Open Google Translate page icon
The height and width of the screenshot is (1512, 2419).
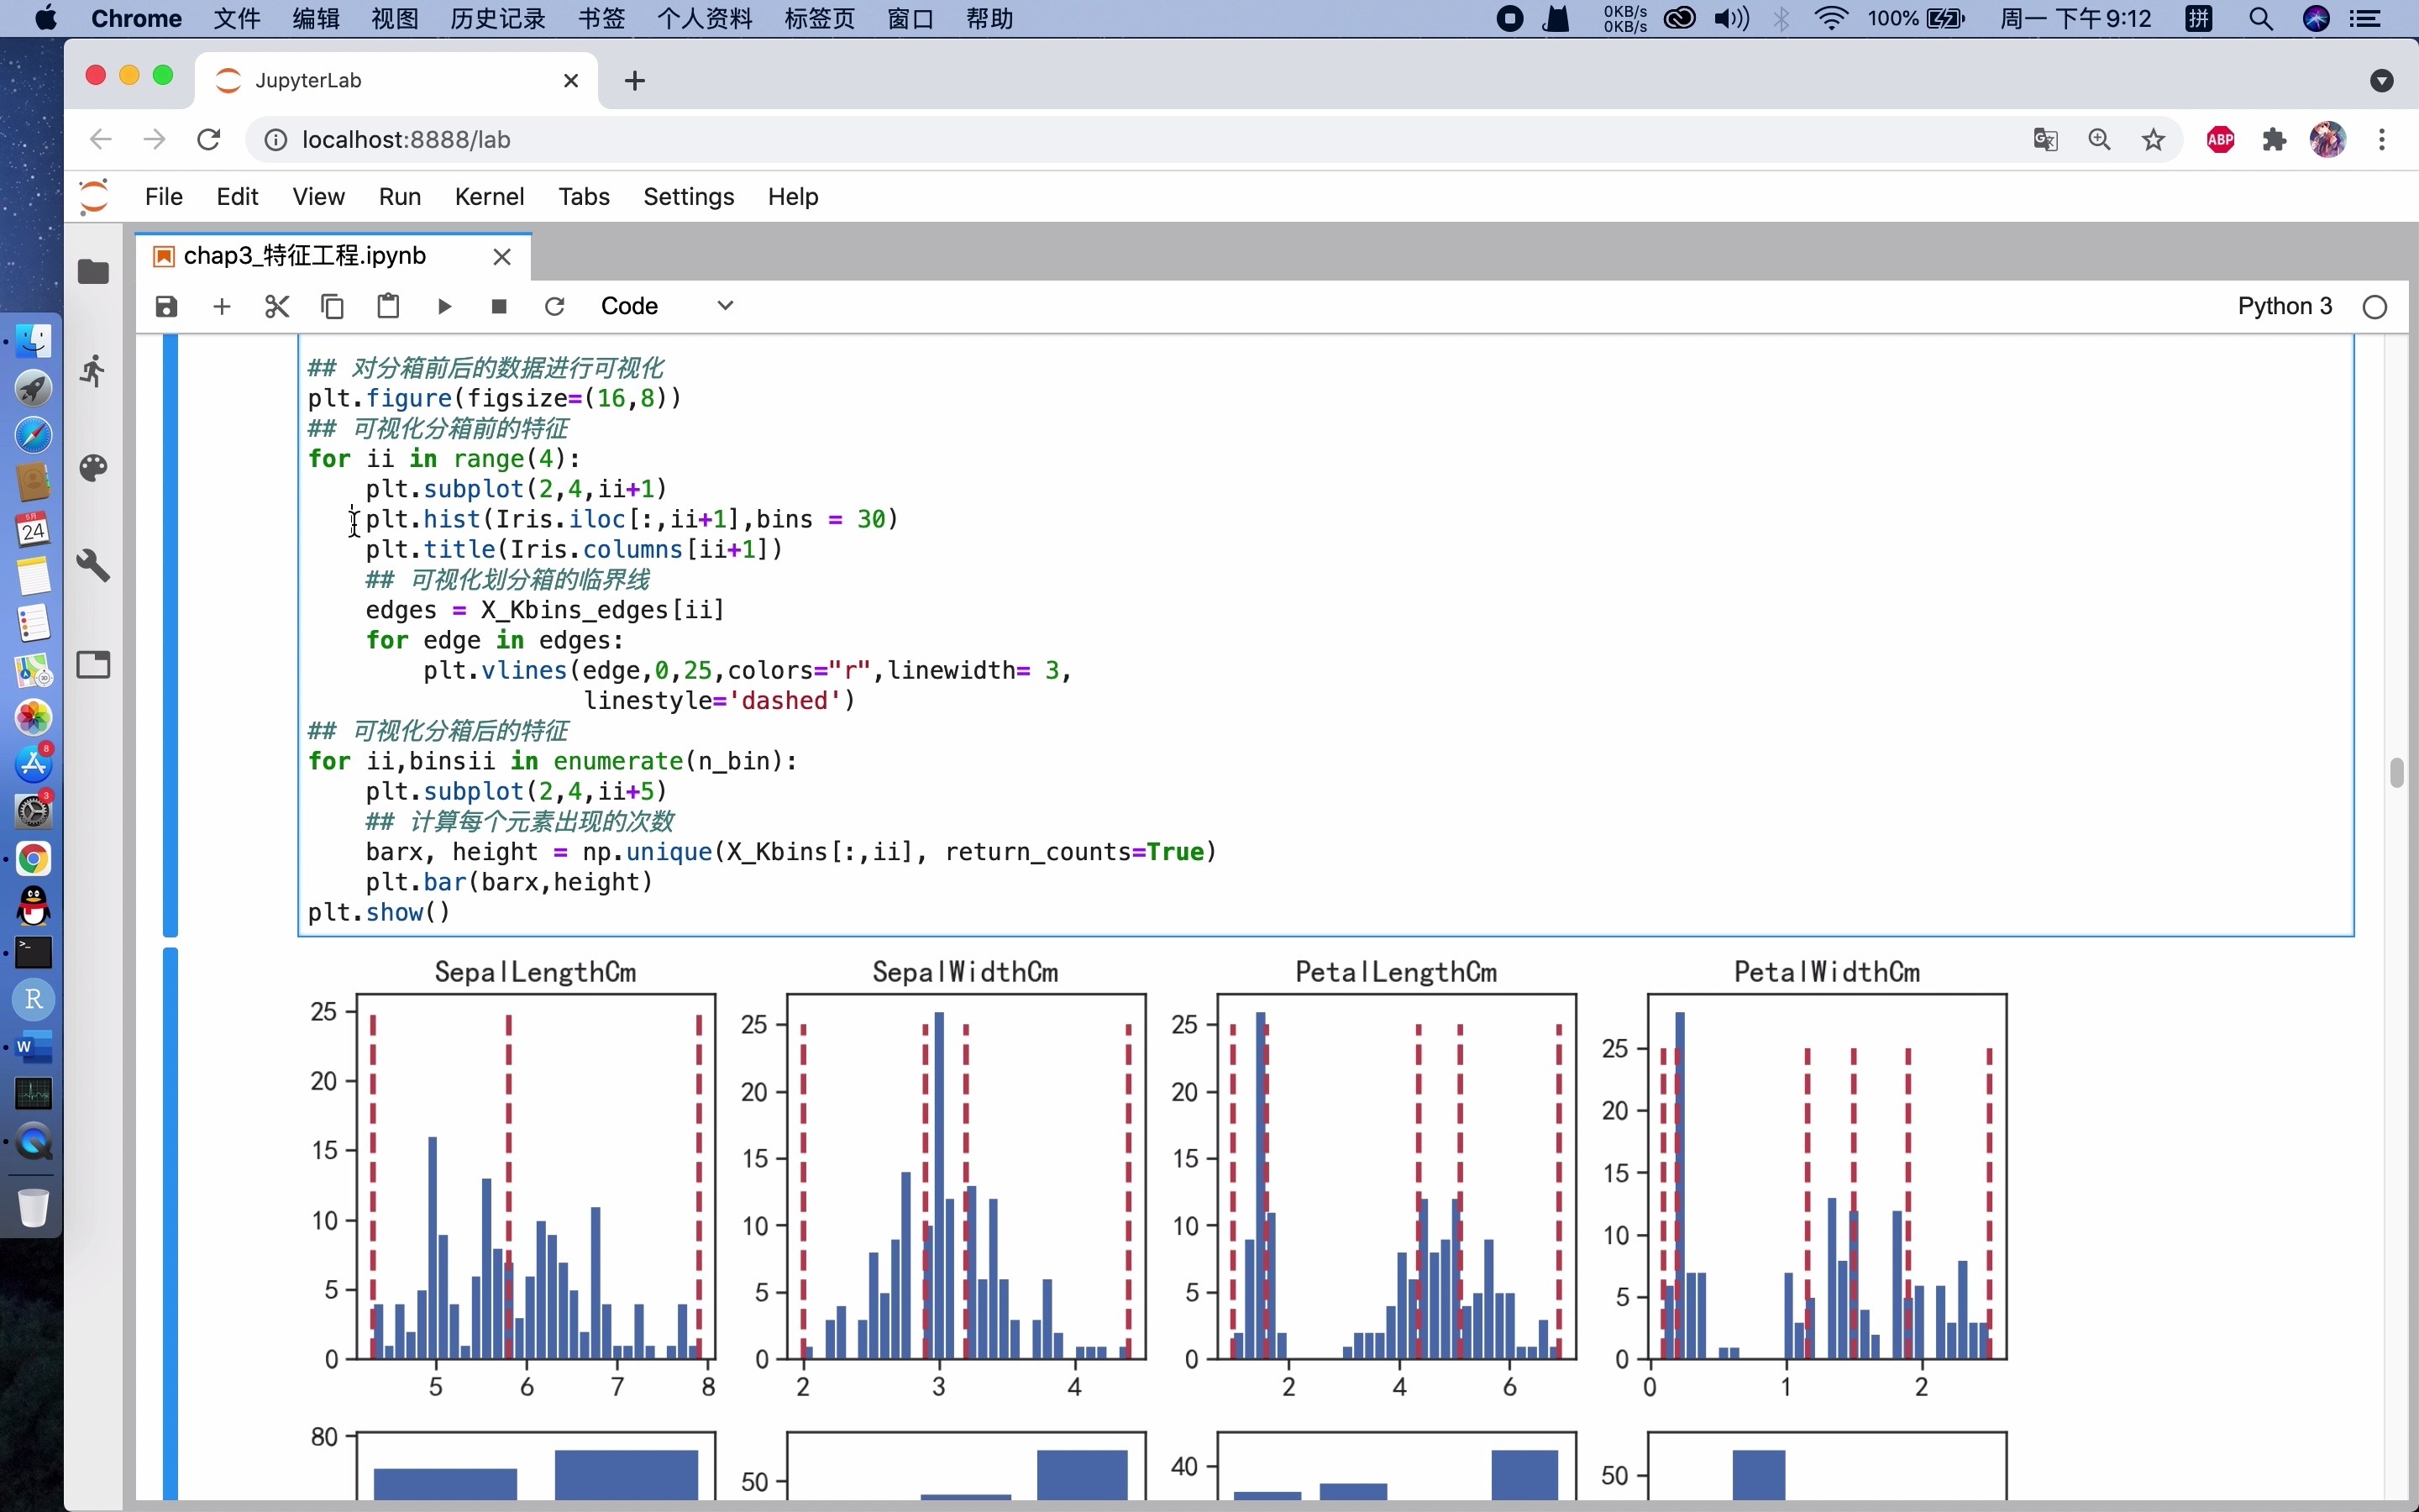coord(2045,140)
